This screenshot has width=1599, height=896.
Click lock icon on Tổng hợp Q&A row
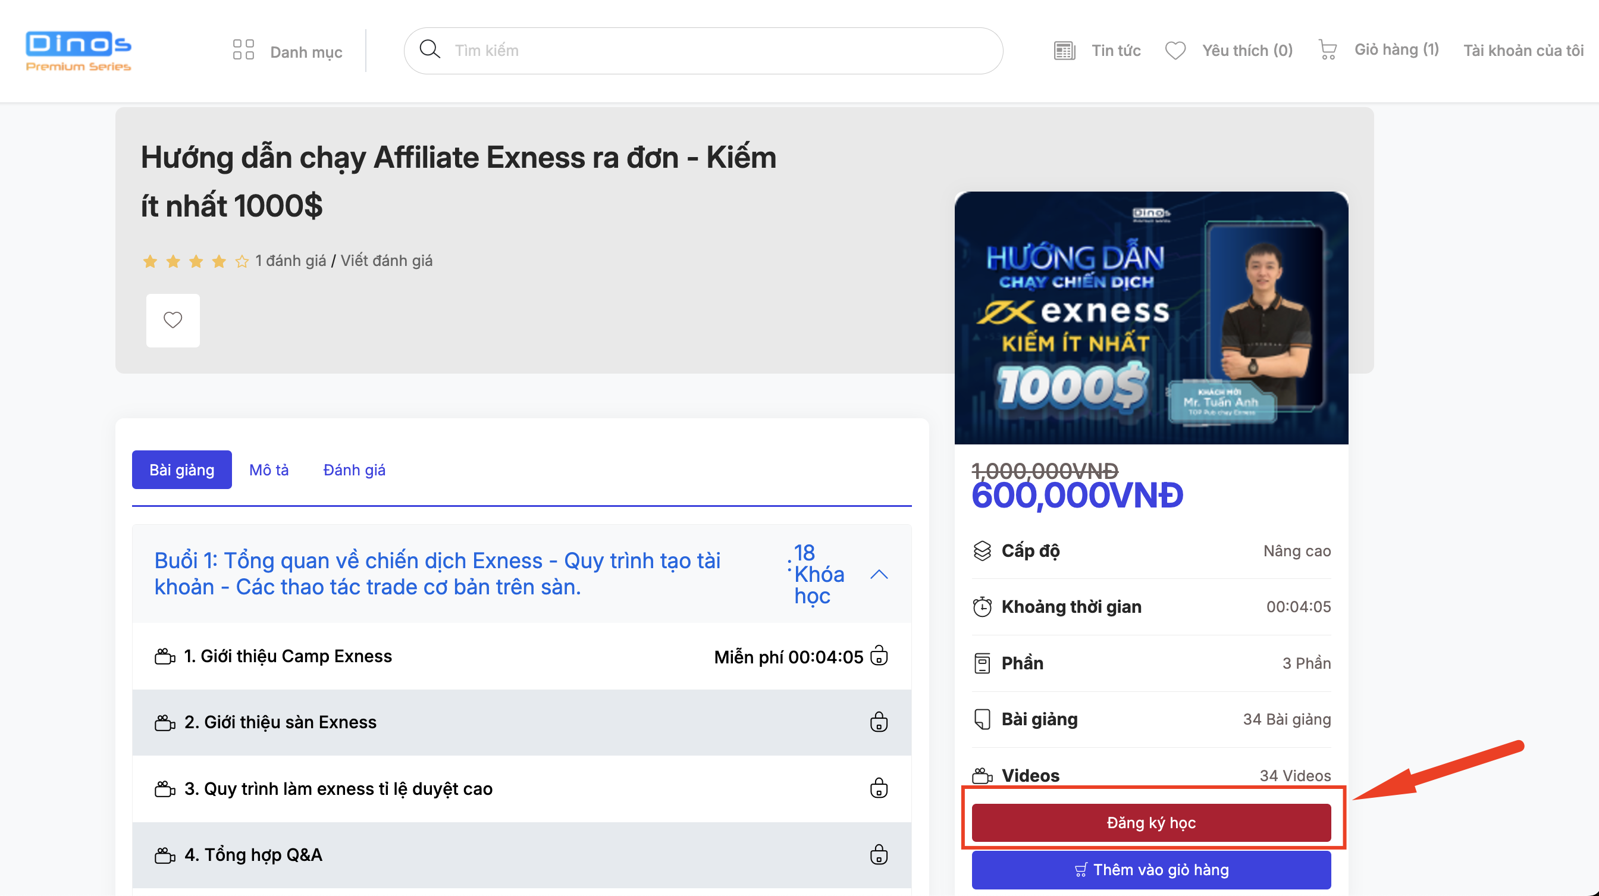coord(879,855)
